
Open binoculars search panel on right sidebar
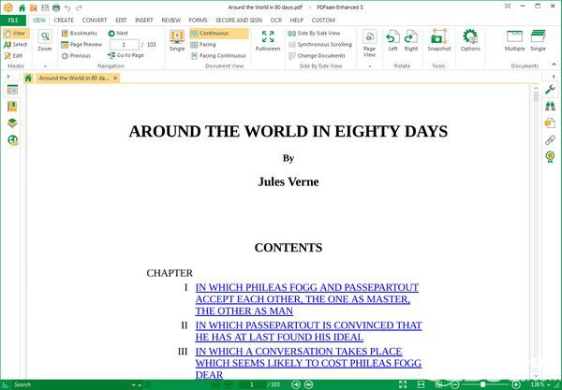click(x=550, y=106)
